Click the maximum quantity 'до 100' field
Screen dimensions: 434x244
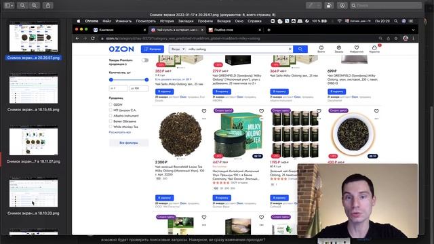click(x=139, y=88)
